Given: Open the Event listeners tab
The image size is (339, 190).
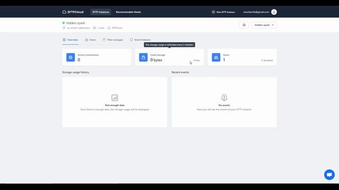Looking at the screenshot, I should [x=140, y=40].
